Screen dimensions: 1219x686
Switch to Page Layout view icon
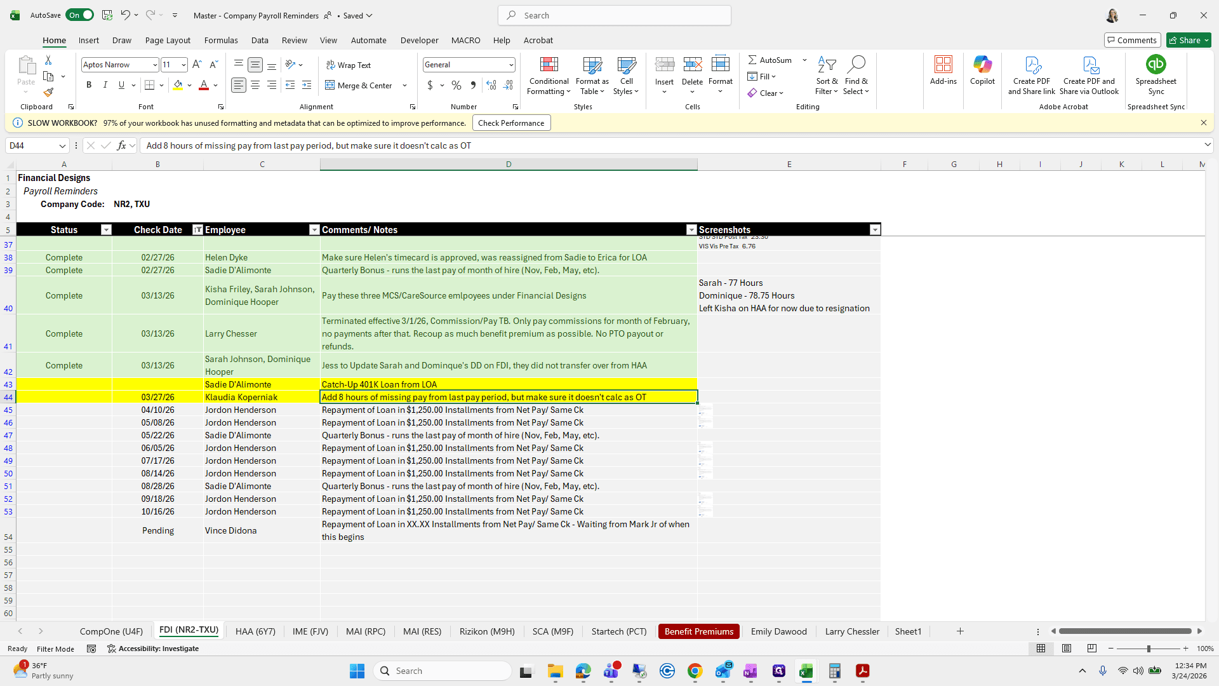click(1067, 649)
